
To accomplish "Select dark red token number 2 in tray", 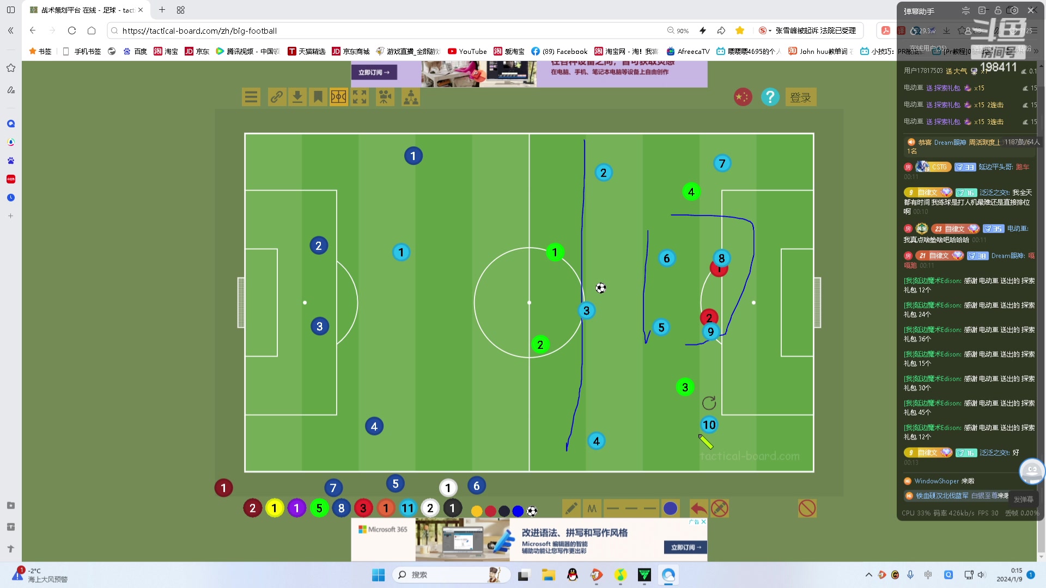I will coord(252,509).
